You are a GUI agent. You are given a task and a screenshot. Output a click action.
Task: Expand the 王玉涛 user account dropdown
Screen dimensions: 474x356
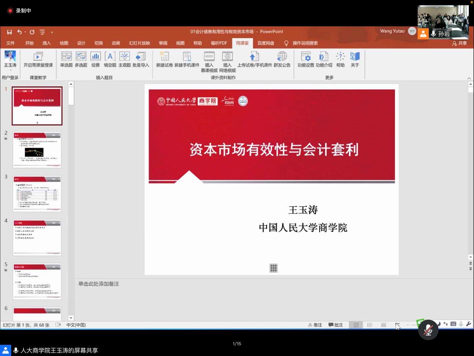(x=10, y=70)
